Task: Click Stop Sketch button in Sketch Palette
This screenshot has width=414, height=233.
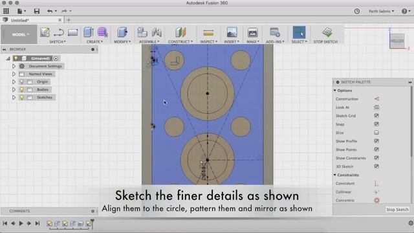Action: click(397, 210)
